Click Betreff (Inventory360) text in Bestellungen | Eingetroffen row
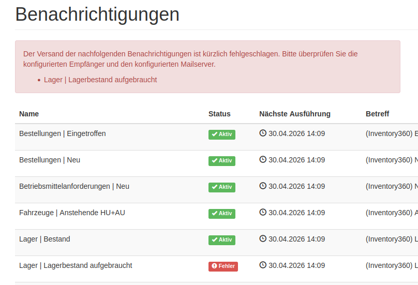This screenshot has height=285, width=418. (x=392, y=133)
